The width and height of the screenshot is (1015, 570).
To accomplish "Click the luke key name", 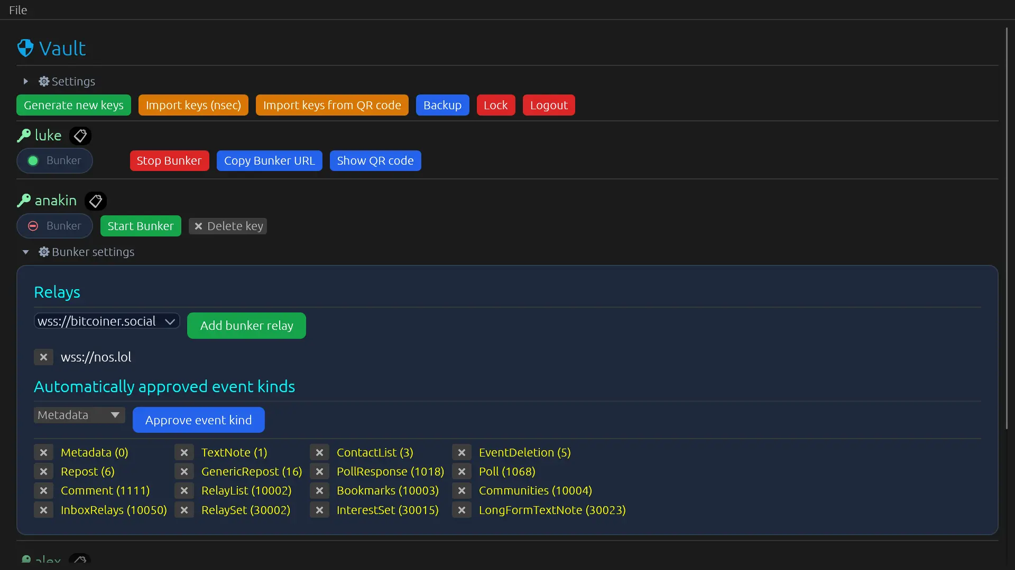I will point(48,136).
